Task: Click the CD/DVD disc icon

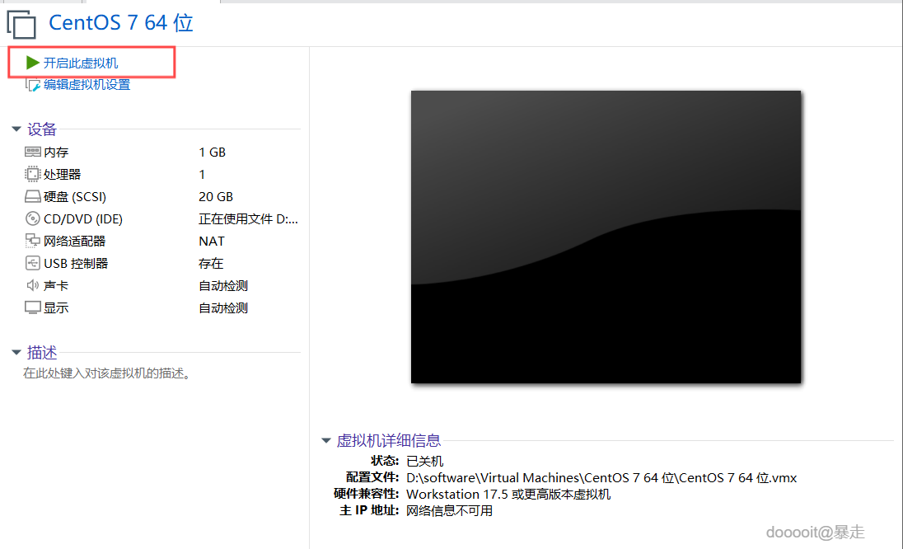Action: (x=33, y=219)
